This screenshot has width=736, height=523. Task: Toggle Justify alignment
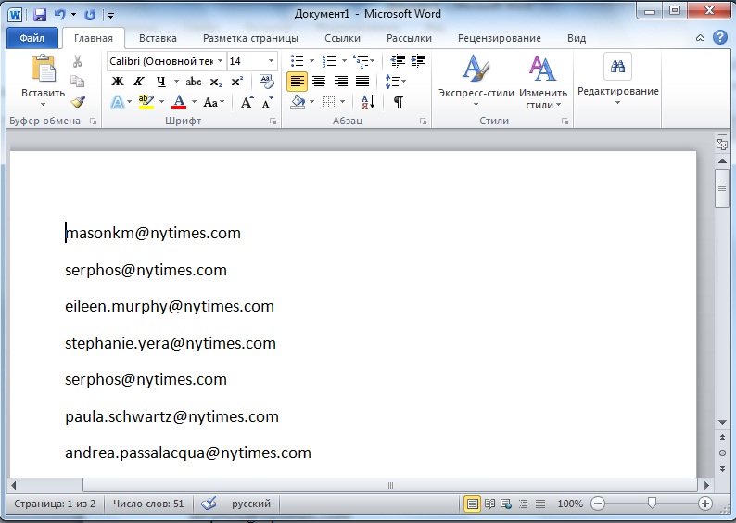coord(362,82)
